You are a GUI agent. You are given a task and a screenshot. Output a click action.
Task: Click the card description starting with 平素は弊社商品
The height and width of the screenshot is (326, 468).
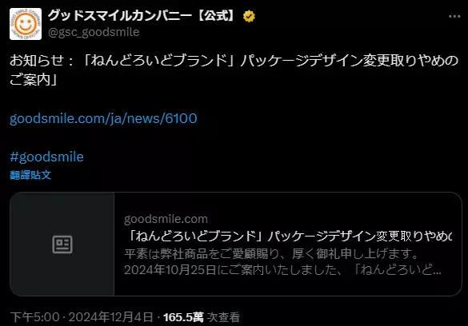point(271,254)
